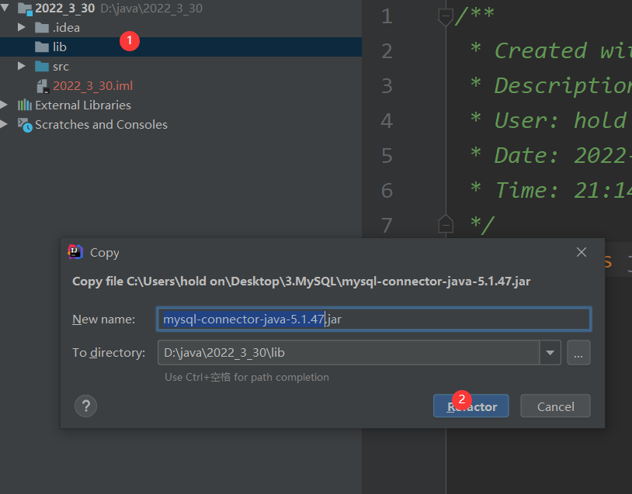Screen dimensions: 632x494
Task: Click the 'Copy file C:\Users\hold on...' heading
Action: pos(301,282)
